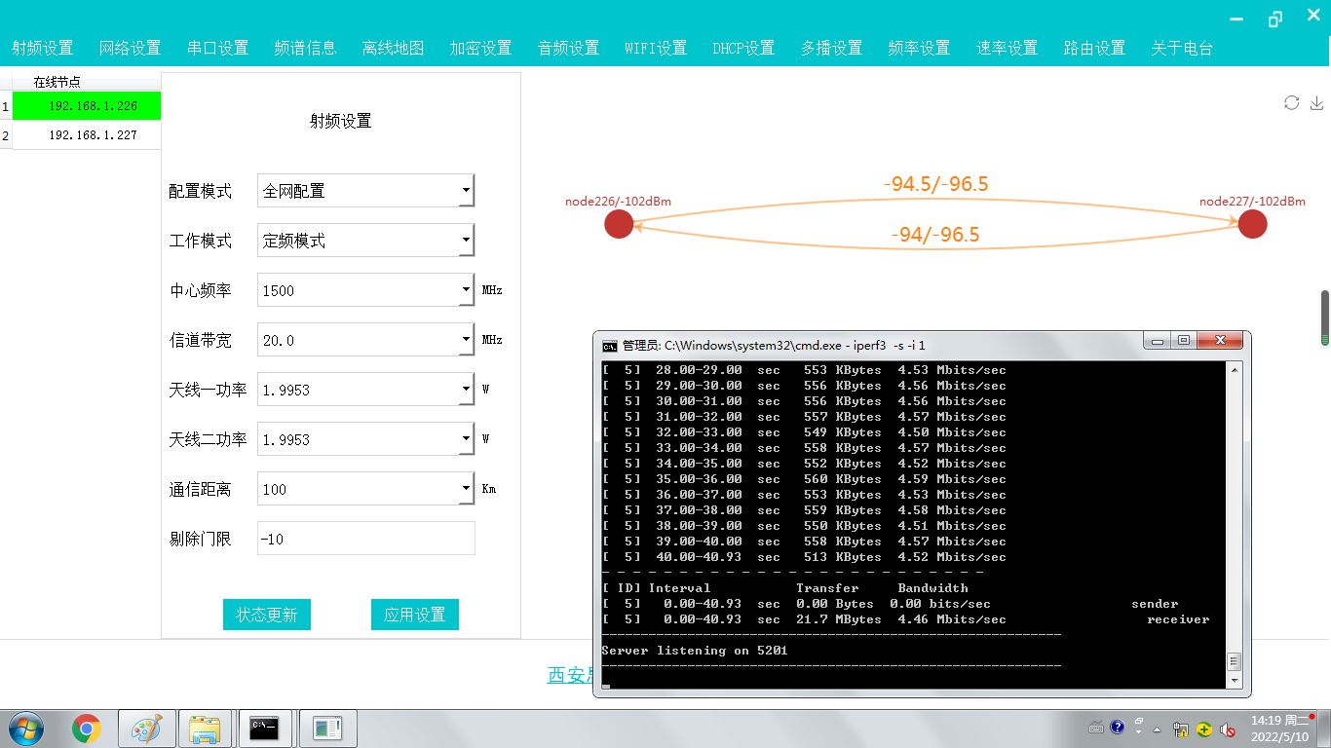
Task: Open the 信道带宽 dropdown arrow
Action: [x=467, y=340]
